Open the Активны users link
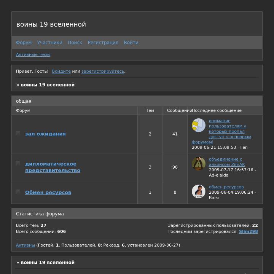The image size is (274, 274). coord(25,245)
